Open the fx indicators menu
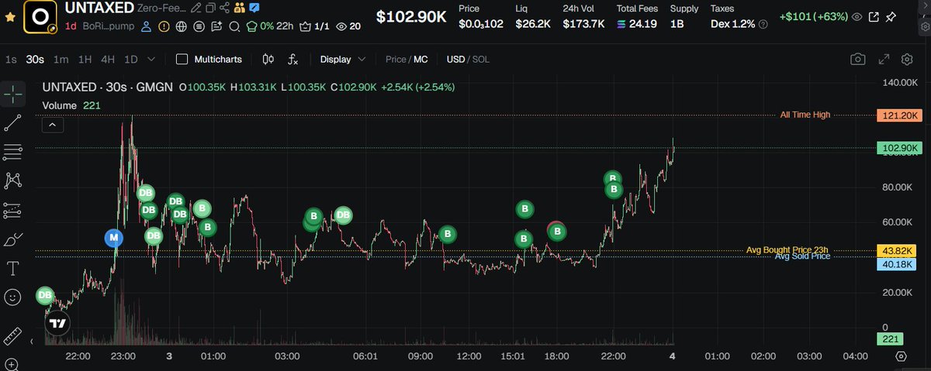Viewport: 931px width, 371px height. [293, 59]
